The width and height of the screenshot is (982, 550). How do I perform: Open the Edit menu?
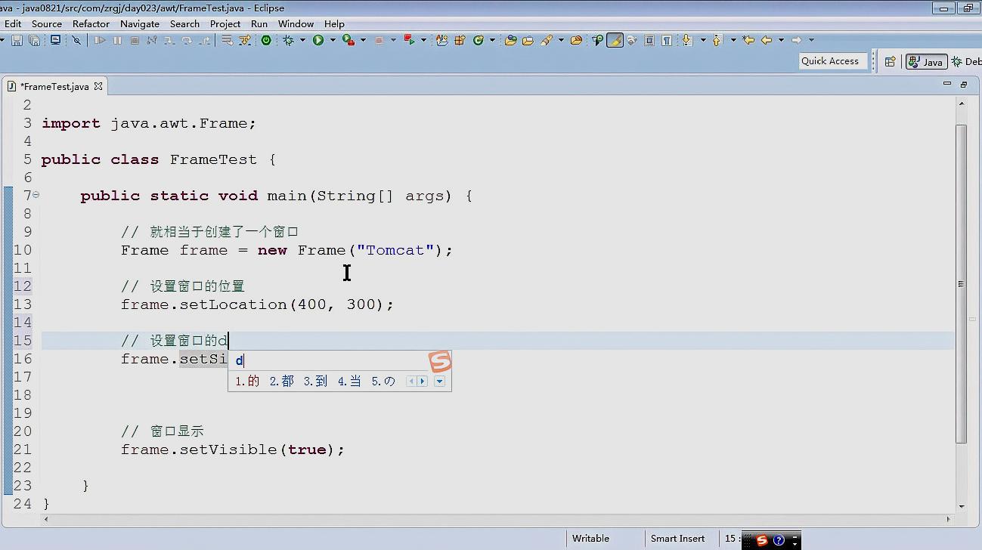pyautogui.click(x=13, y=23)
